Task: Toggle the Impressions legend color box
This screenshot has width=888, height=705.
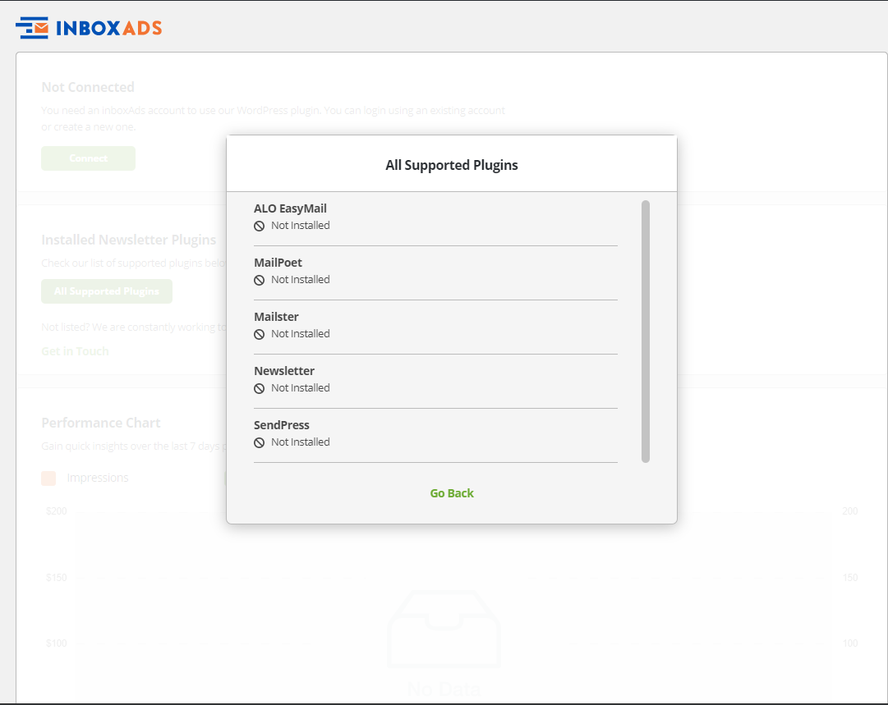Action: (x=48, y=478)
